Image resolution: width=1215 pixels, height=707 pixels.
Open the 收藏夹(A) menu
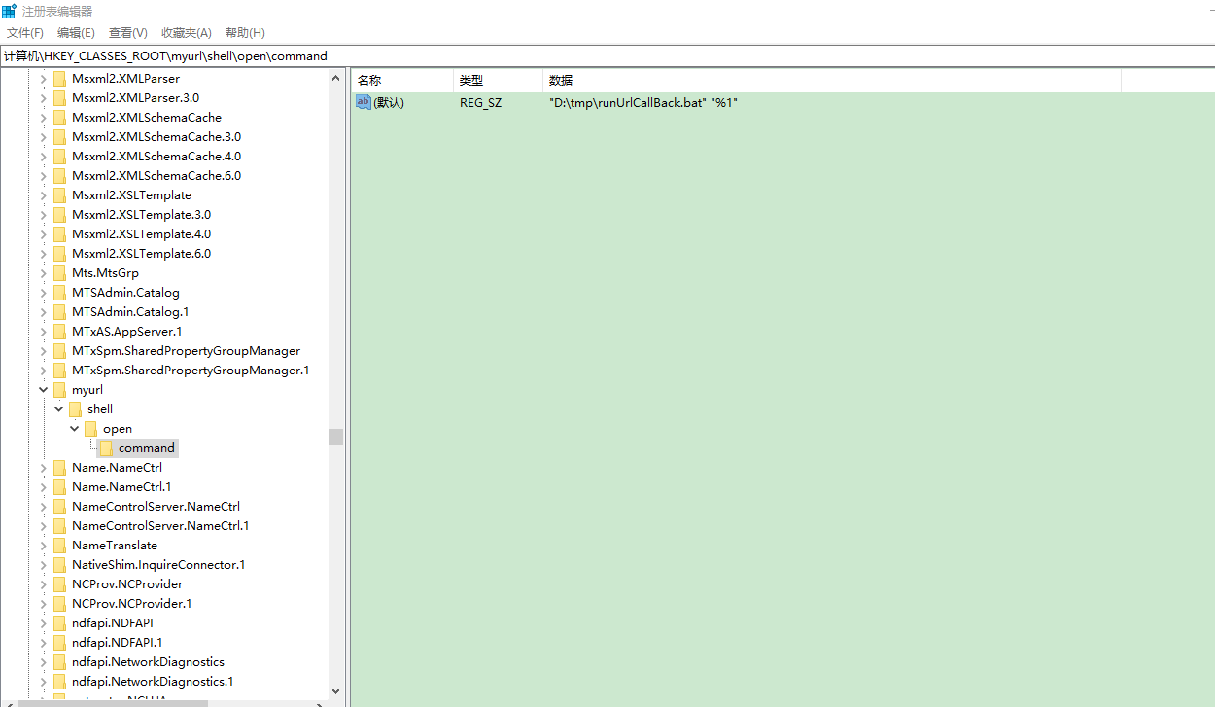click(187, 33)
